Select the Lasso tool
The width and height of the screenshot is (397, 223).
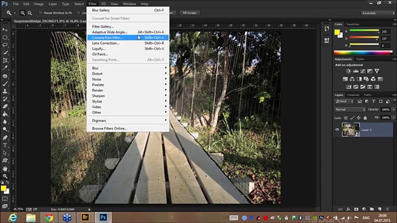pos(5,45)
